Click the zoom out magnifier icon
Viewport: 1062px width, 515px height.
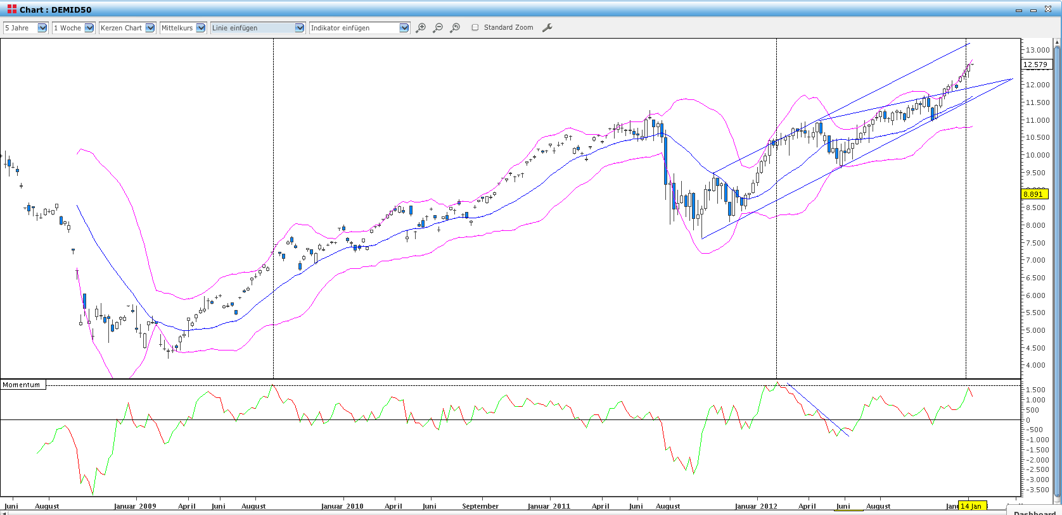click(x=438, y=28)
